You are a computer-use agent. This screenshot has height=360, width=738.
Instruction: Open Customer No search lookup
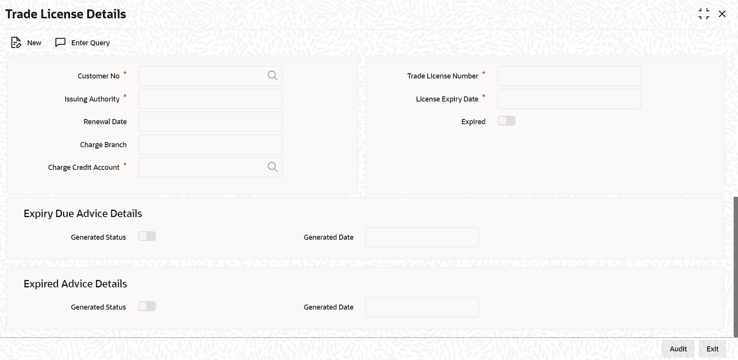[272, 76]
